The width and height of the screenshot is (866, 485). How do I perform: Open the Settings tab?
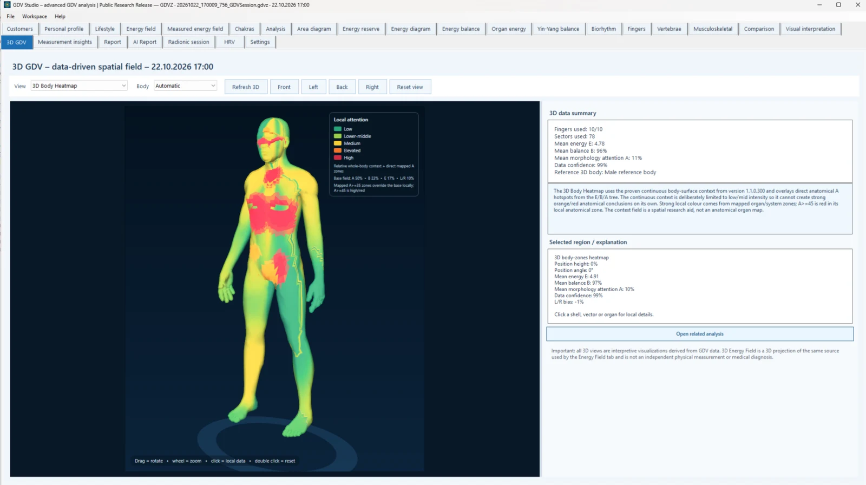[x=260, y=42]
